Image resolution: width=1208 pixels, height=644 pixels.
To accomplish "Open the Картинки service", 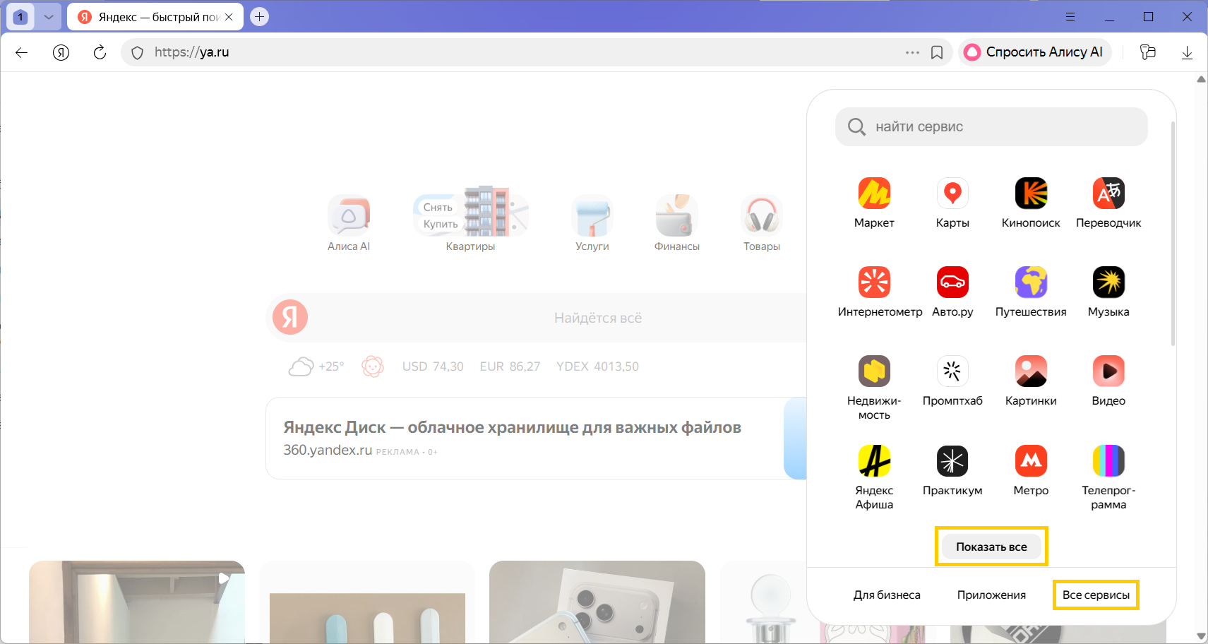I will click(1031, 381).
